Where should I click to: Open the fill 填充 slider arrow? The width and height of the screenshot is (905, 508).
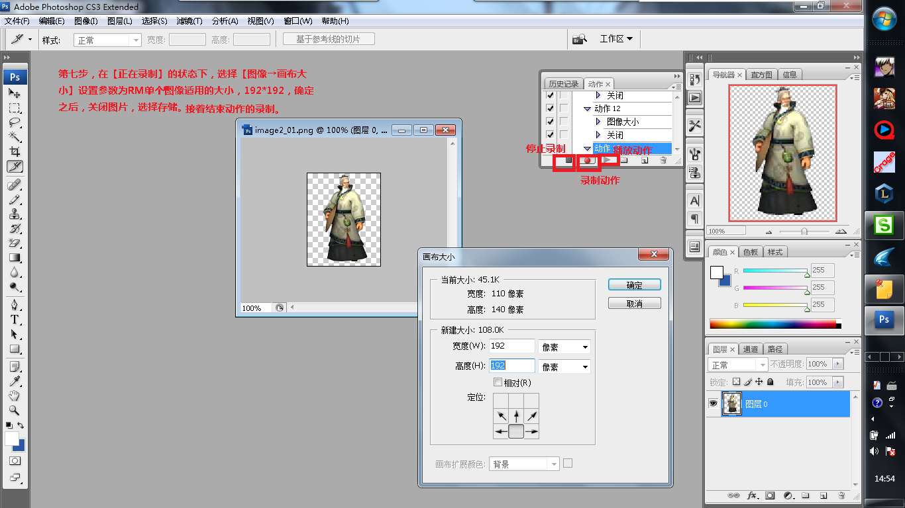pyautogui.click(x=838, y=382)
